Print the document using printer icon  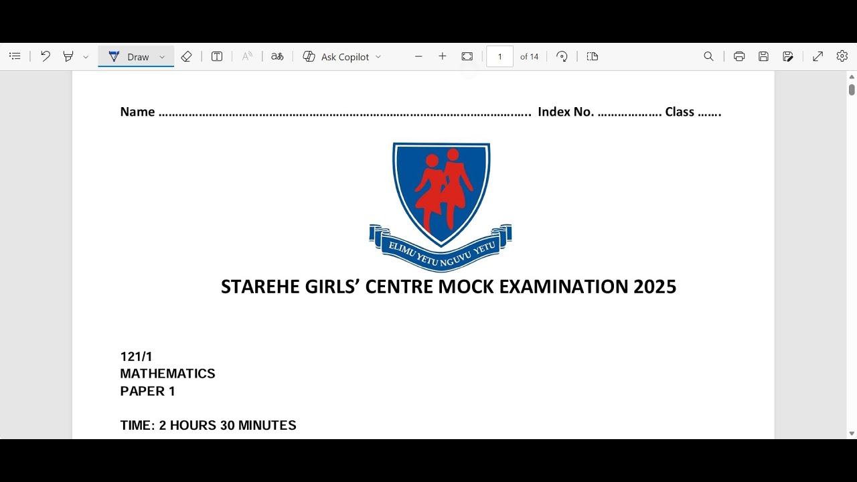pyautogui.click(x=739, y=57)
